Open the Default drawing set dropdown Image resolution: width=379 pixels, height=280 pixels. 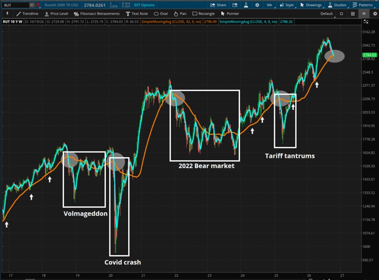point(327,14)
